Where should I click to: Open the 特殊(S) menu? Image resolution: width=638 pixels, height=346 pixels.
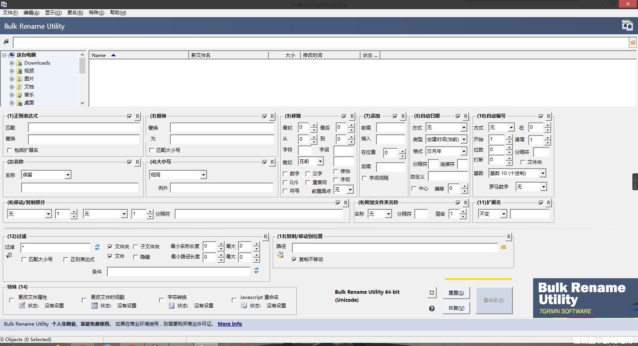(x=96, y=13)
